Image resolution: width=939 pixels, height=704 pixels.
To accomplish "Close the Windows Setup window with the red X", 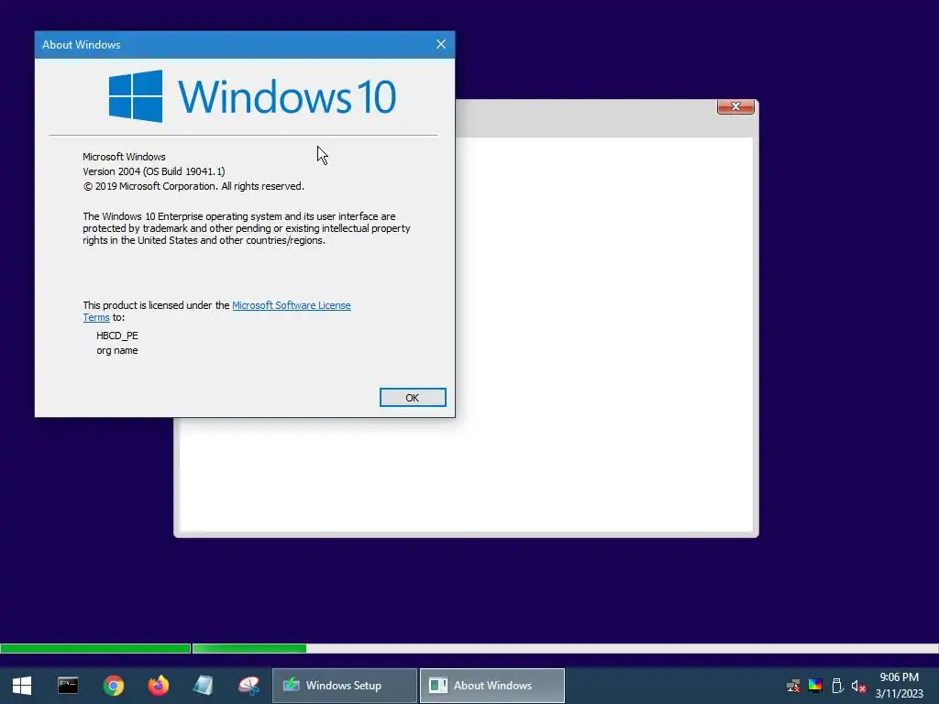I will [735, 106].
